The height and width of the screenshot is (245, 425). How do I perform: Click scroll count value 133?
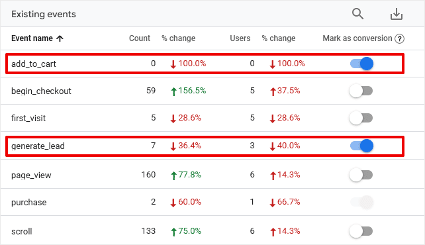point(148,231)
